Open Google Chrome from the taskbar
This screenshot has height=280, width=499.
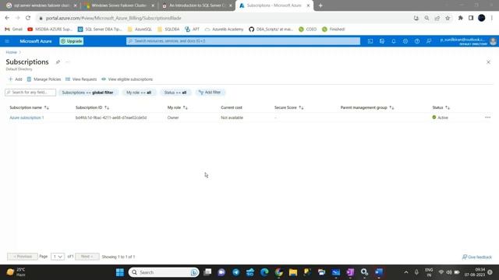coord(279,272)
